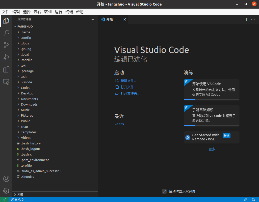The width and height of the screenshot is (259, 202).
Task: Open the Manage gear icon
Action: 6,191
